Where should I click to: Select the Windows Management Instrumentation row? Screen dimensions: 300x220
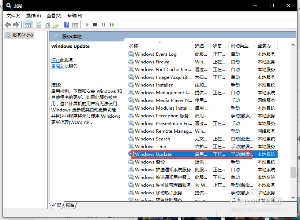[203, 93]
